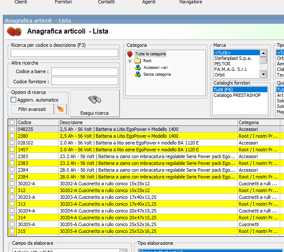Expand the Root category node

[x=130, y=61]
